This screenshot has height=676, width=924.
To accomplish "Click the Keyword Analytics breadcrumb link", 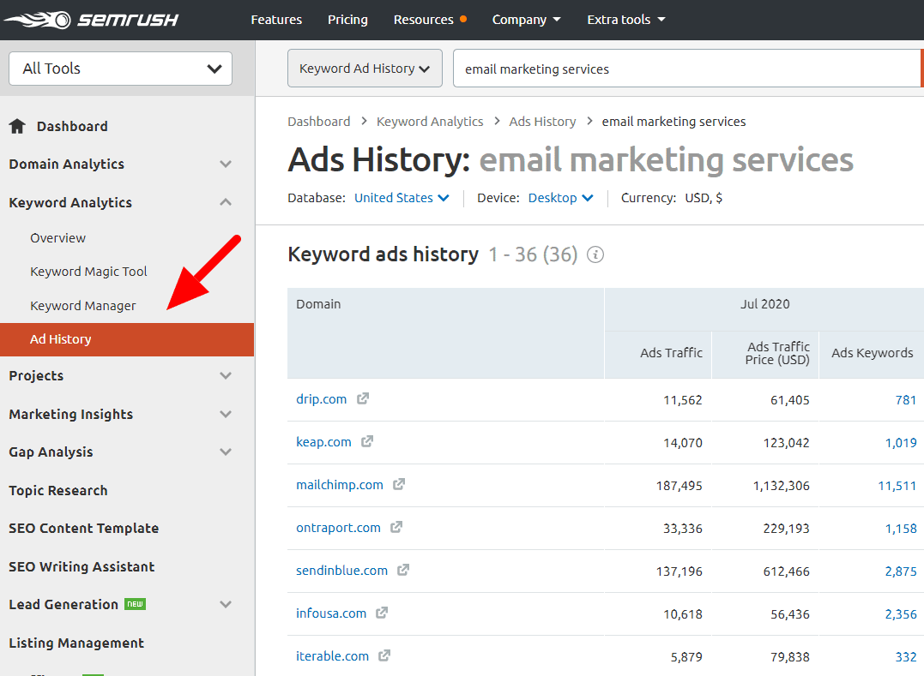I will [430, 121].
